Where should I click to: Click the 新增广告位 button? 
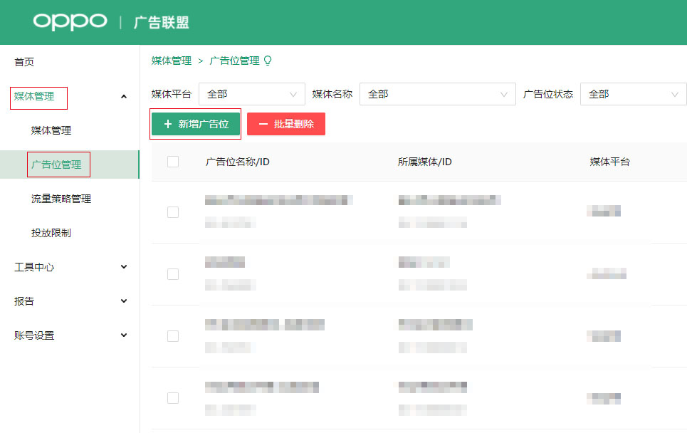[x=195, y=123]
